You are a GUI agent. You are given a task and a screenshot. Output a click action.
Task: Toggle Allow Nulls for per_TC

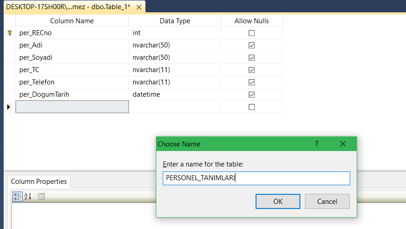pos(251,70)
